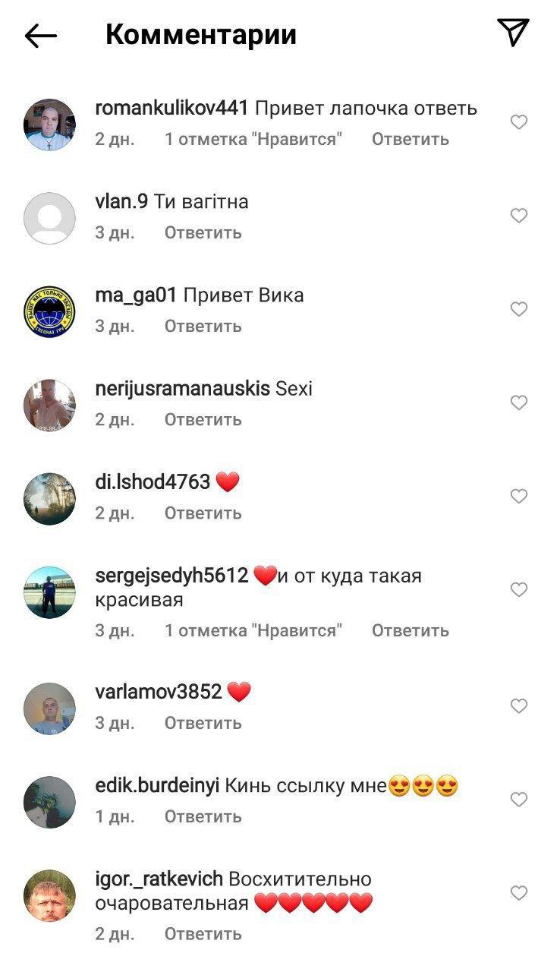Open likes count under sergejsedyh5612's comment
The image size is (560, 972).
point(253,630)
